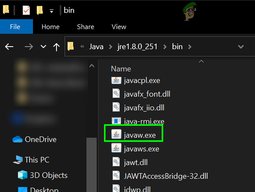Go back with the Back arrow
255x192 pixels.
coord(9,47)
